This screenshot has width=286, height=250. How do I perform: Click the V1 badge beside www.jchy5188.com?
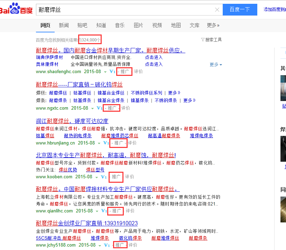point(107,244)
